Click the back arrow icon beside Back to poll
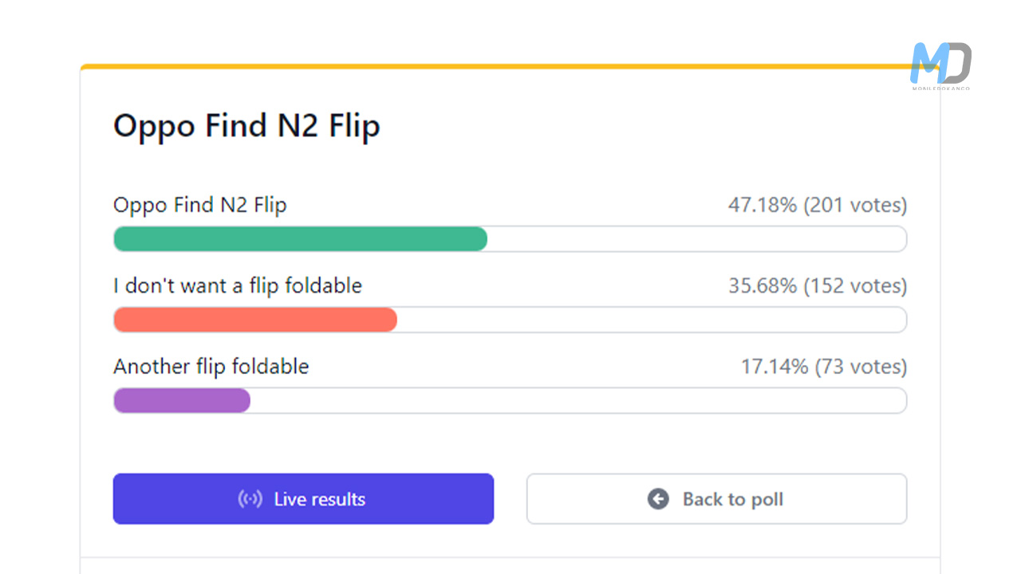The height and width of the screenshot is (574, 1021). click(x=658, y=500)
